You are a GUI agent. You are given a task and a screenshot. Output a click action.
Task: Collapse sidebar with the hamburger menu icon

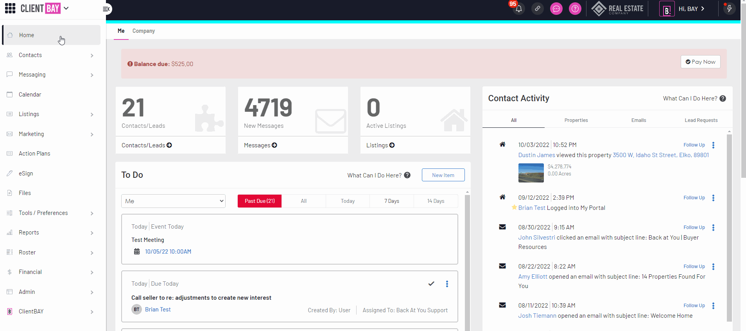(106, 9)
